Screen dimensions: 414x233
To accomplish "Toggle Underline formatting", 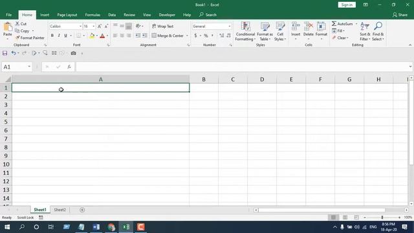I will point(65,36).
